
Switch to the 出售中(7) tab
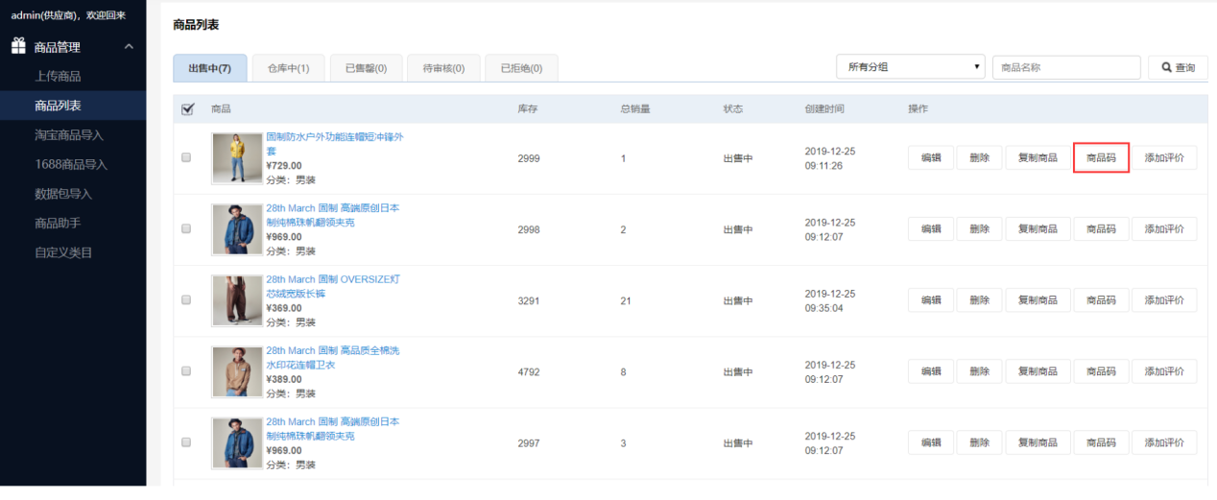click(210, 68)
